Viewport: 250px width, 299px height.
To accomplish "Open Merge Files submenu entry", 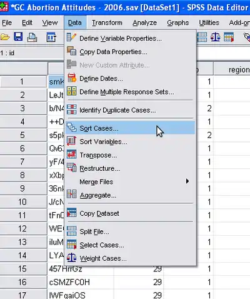I will click(131, 181).
